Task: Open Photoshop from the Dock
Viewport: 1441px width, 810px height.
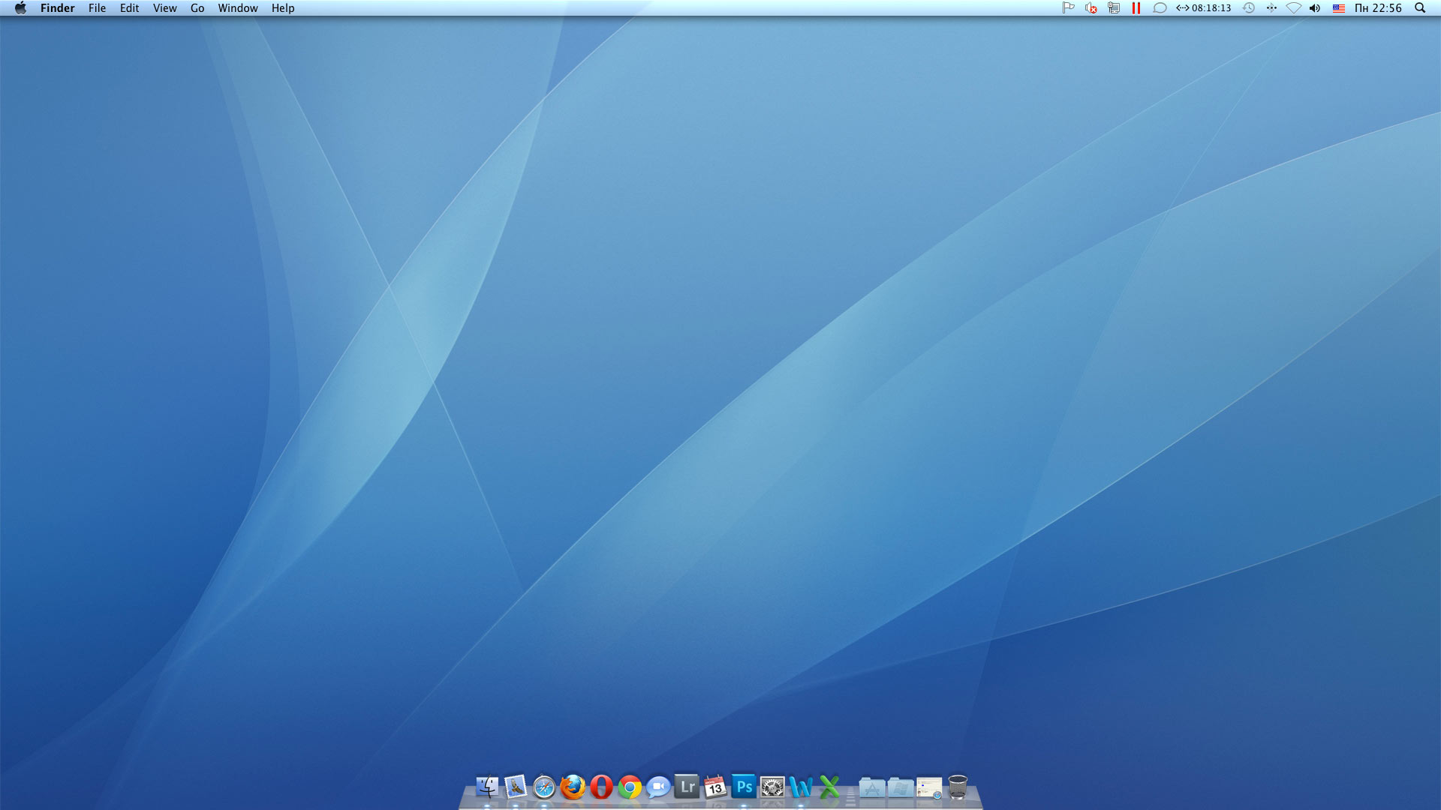Action: tap(744, 787)
